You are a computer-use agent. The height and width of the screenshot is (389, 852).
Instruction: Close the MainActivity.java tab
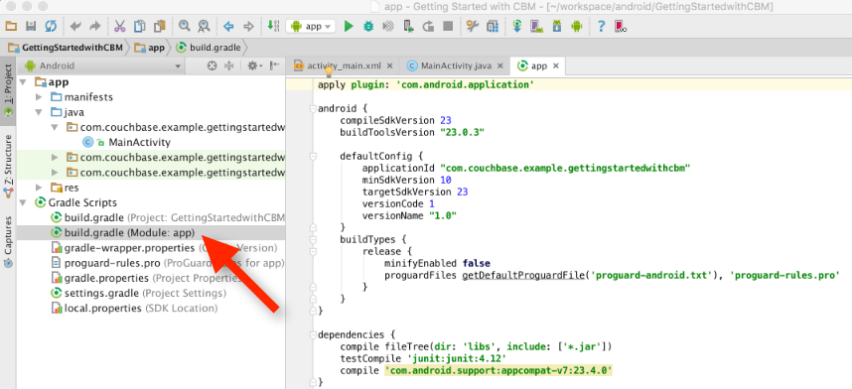point(500,65)
